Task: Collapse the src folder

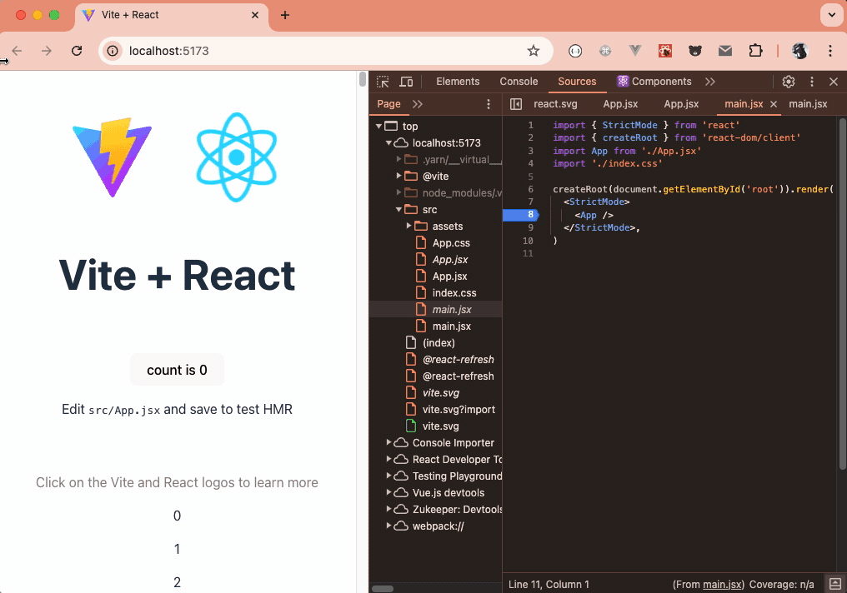Action: 398,209
